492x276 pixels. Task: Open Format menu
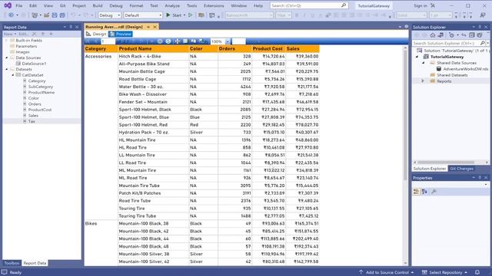tap(136, 5)
